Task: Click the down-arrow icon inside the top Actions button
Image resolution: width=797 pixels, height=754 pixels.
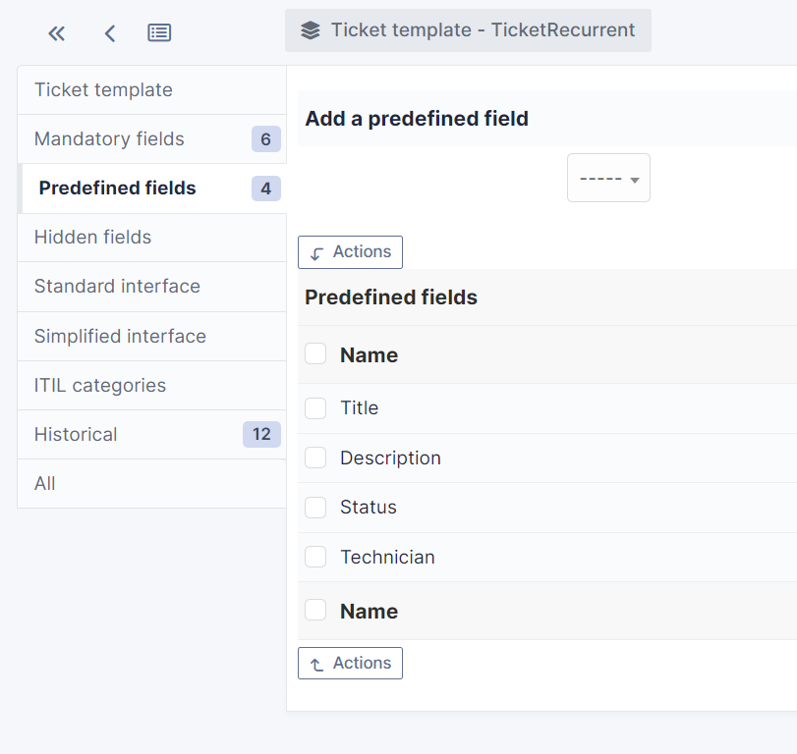Action: pyautogui.click(x=316, y=252)
